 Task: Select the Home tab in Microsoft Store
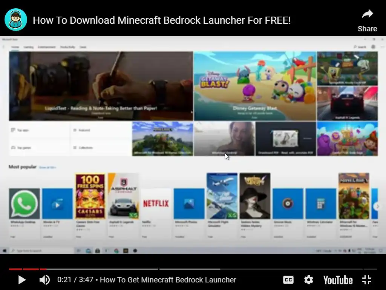point(15,47)
